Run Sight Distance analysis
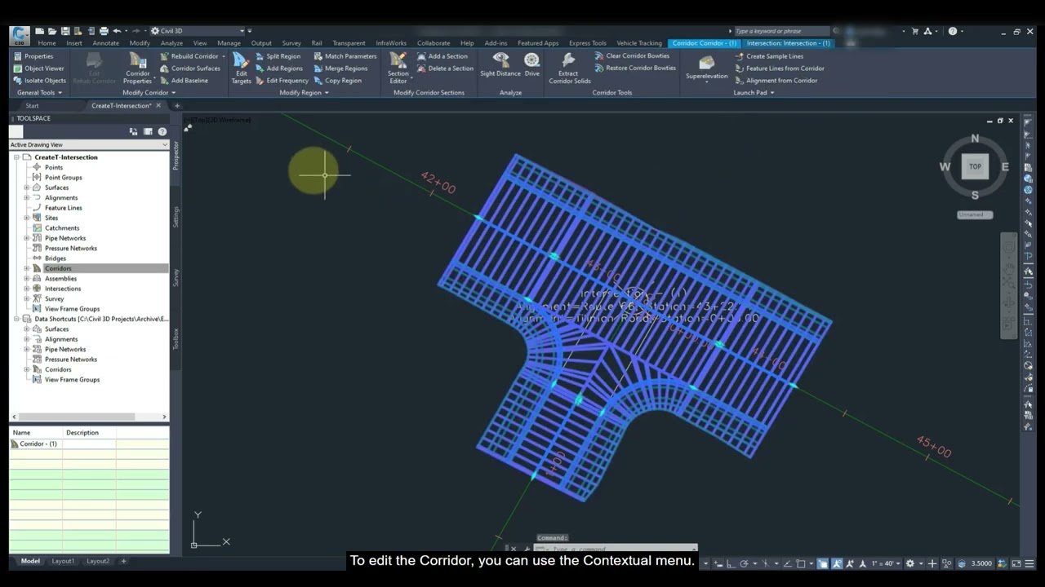This screenshot has height=587, width=1045. (x=500, y=65)
